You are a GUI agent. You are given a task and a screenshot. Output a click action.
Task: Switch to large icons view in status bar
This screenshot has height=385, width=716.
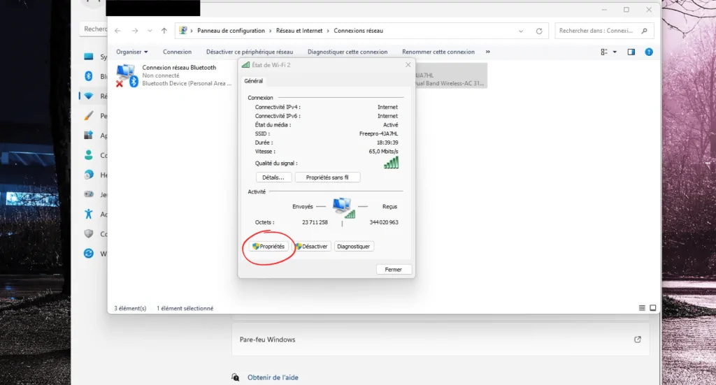pyautogui.click(x=653, y=308)
